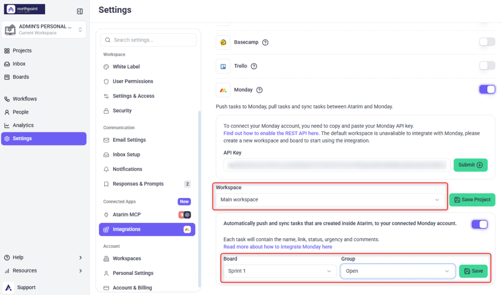
Task: Open the Group dropdown showing Open
Action: tap(398, 271)
